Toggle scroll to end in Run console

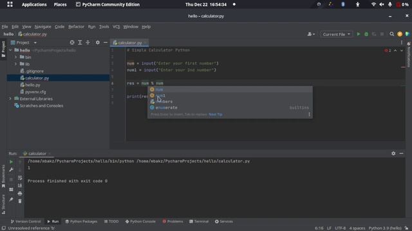point(20,185)
